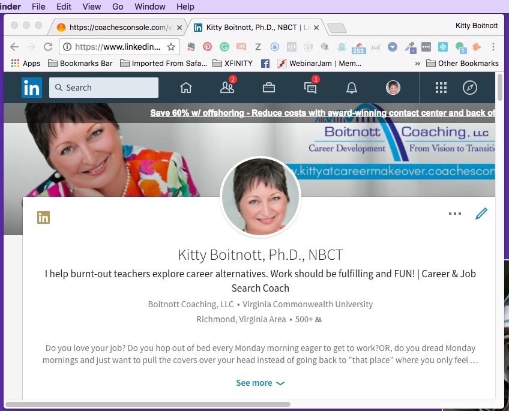509x411 pixels.
Task: Click the vertical scrollbar thumb
Action: (499, 86)
